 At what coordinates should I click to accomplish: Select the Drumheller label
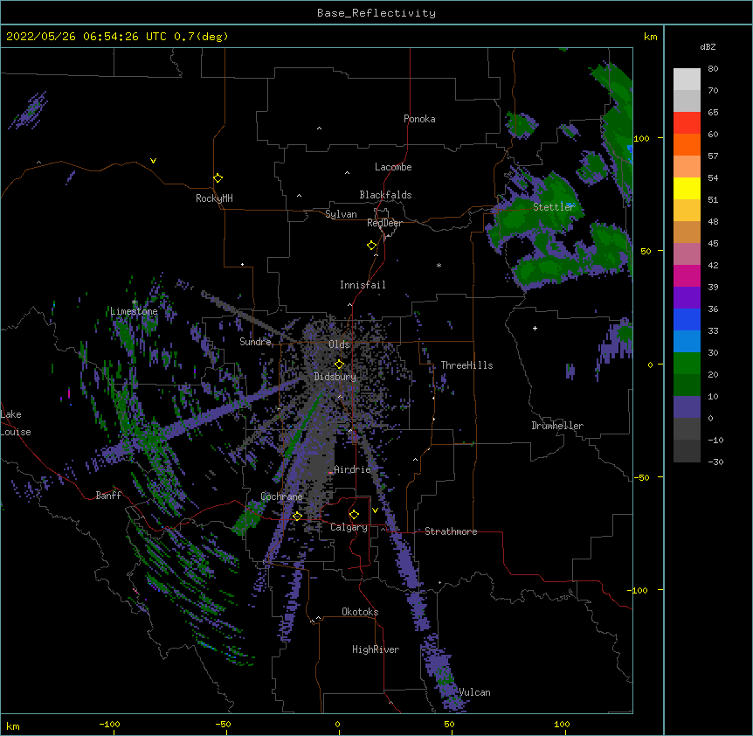(557, 426)
